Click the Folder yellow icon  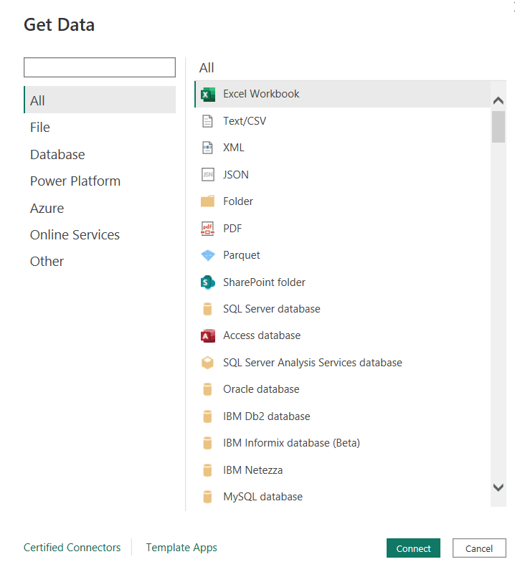[208, 201]
